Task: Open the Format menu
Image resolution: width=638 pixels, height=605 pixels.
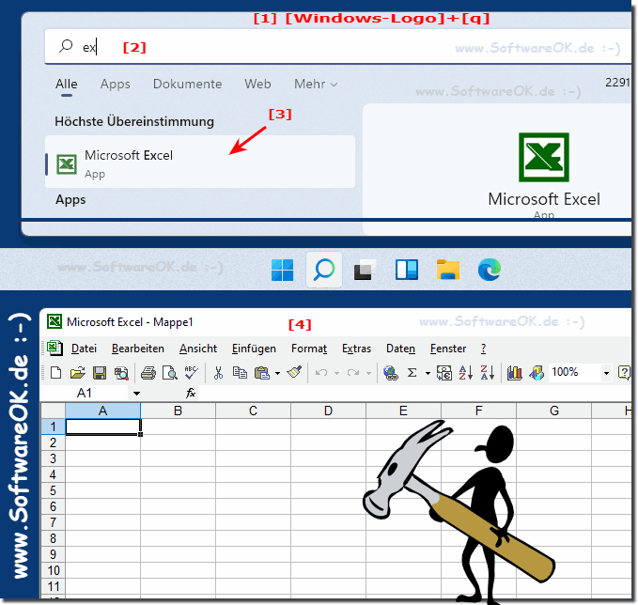Action: point(309,349)
